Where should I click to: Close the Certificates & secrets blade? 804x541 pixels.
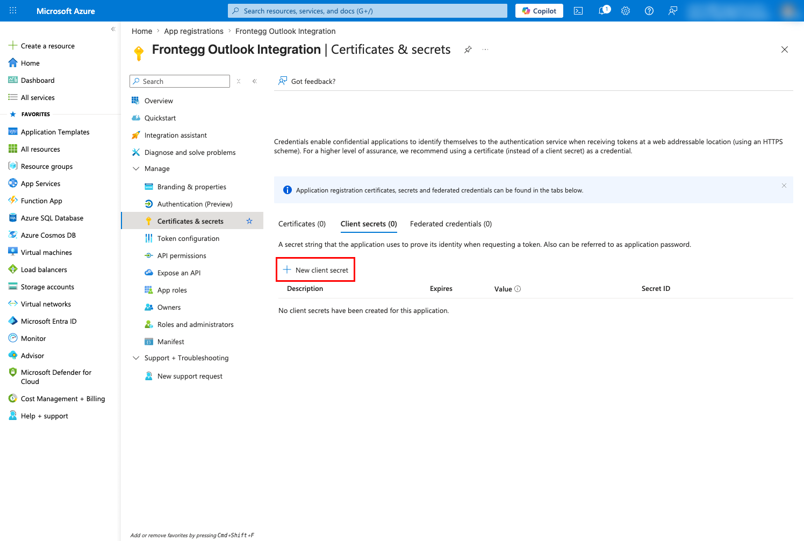(x=785, y=49)
